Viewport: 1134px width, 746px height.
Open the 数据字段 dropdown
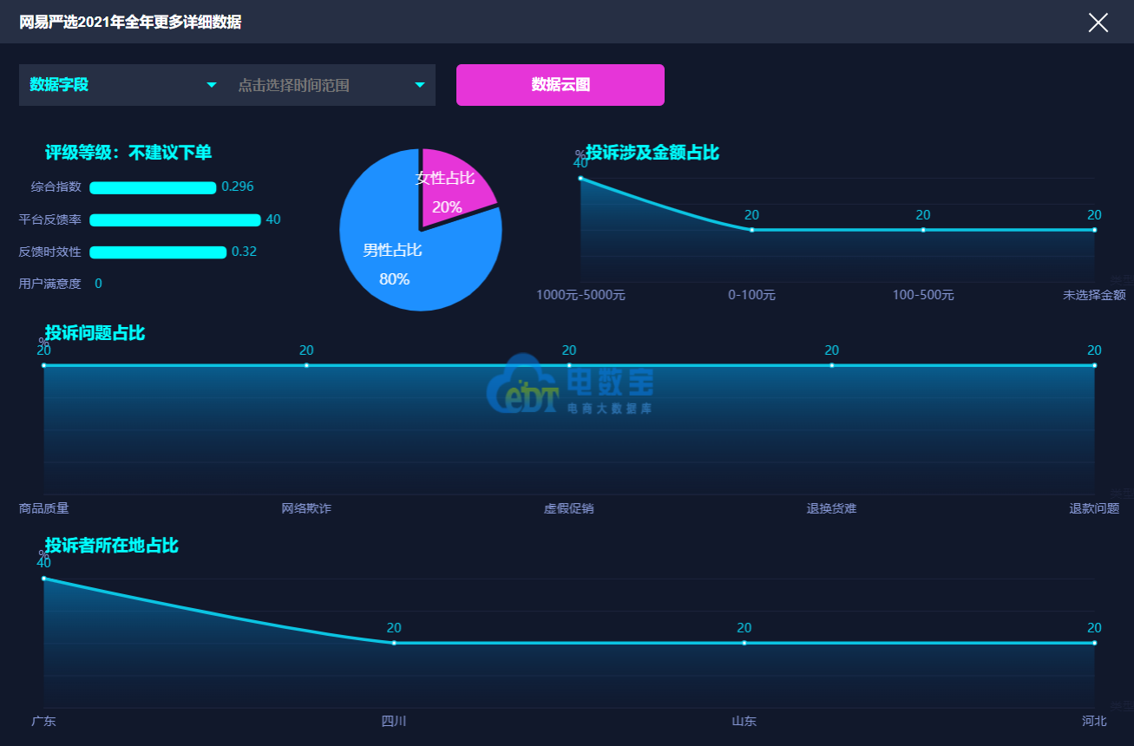[x=123, y=85]
